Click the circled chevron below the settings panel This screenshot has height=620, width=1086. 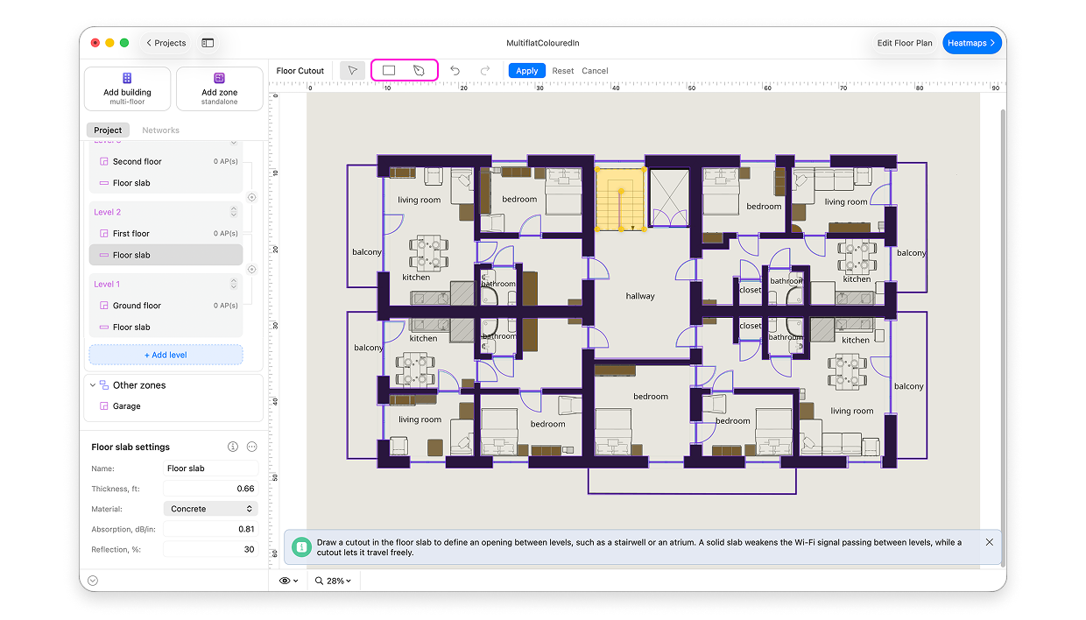pos(93,581)
